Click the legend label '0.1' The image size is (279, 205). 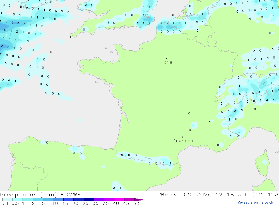coord(5,203)
